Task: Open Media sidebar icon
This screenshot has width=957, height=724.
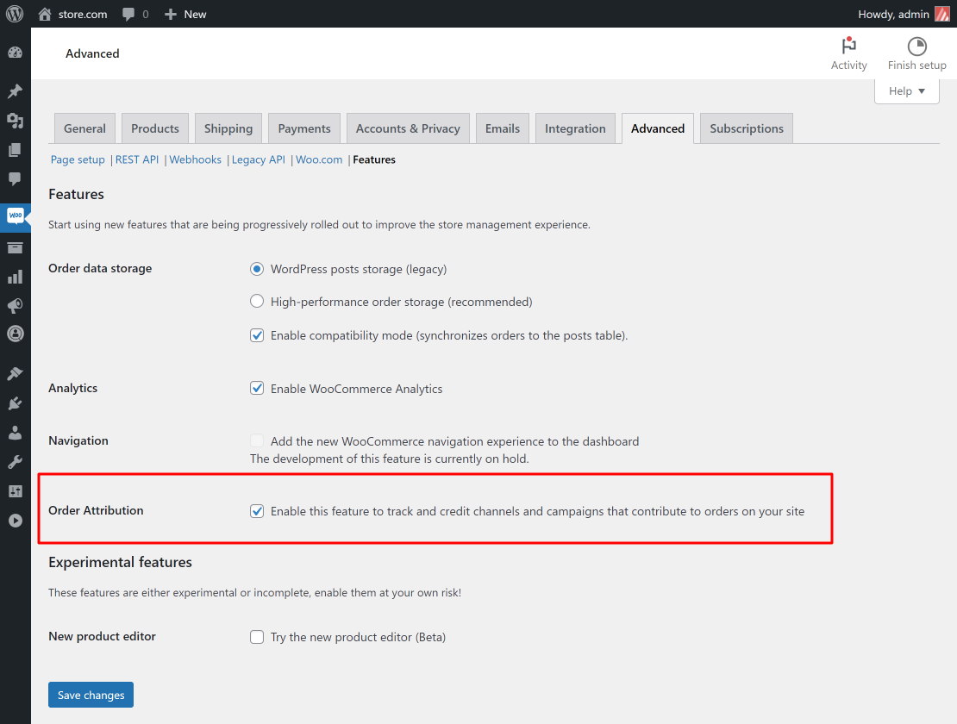Action: [16, 120]
